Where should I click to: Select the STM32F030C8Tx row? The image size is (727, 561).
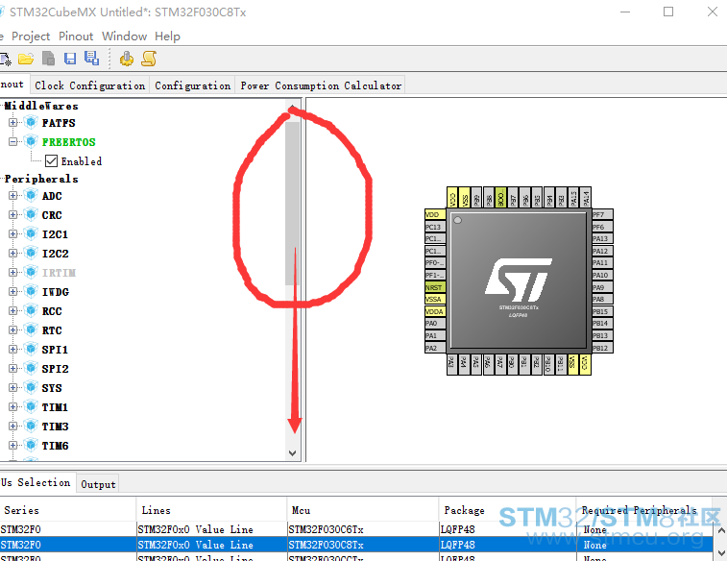pyautogui.click(x=356, y=545)
